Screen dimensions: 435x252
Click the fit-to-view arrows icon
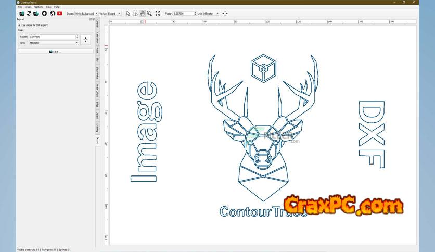pos(158,14)
